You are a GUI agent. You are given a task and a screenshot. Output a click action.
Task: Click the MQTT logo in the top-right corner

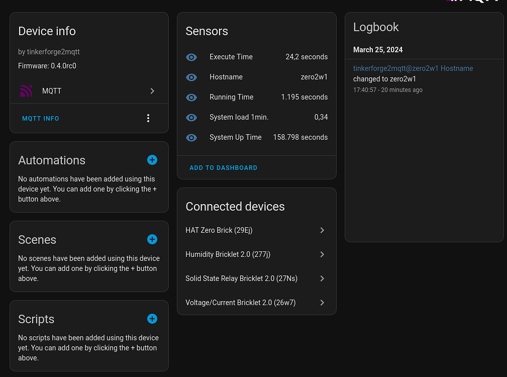[473, 3]
